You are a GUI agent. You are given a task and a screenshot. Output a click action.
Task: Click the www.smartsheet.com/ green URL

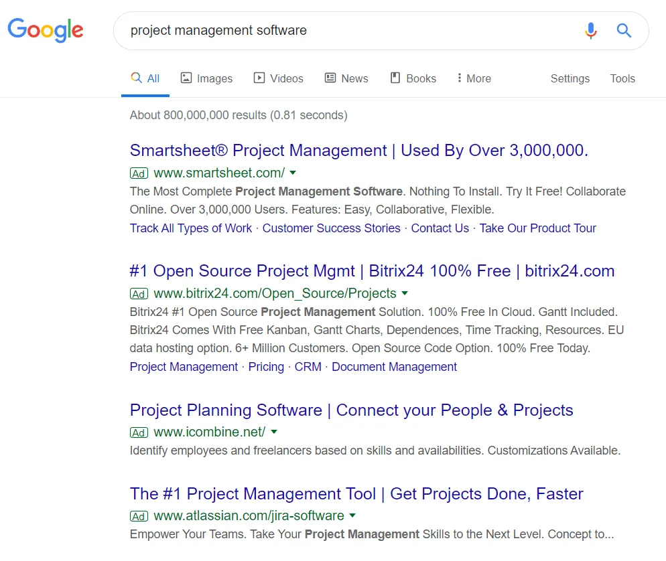click(219, 173)
